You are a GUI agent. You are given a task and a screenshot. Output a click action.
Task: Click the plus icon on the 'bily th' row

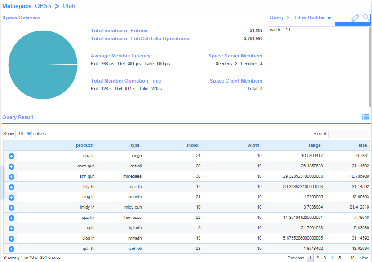point(11,187)
